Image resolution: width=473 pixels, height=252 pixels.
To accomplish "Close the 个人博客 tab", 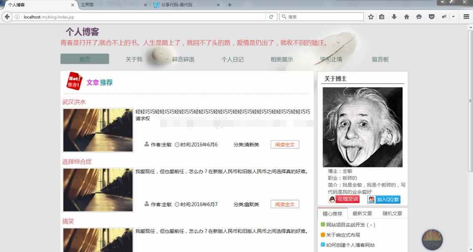I will (x=73, y=5).
